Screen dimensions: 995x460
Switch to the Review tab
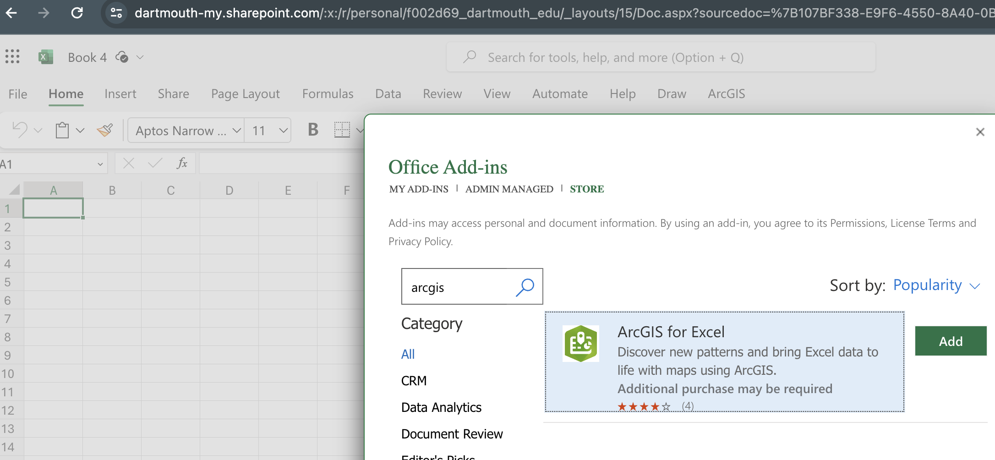443,94
